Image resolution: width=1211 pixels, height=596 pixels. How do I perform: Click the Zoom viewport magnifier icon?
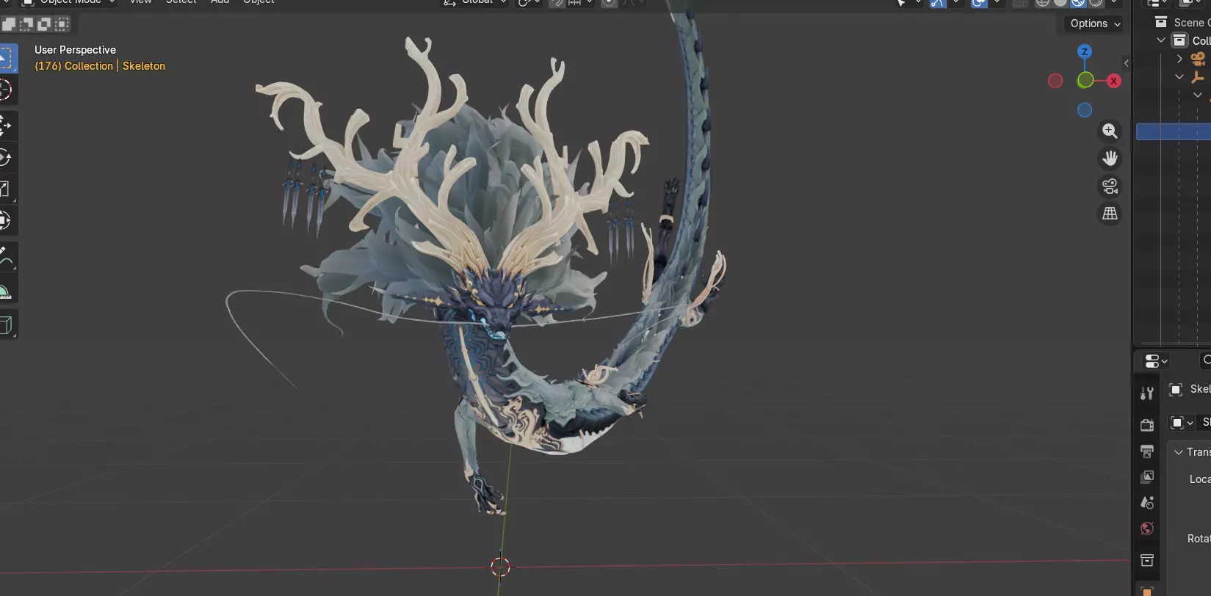[1110, 131]
